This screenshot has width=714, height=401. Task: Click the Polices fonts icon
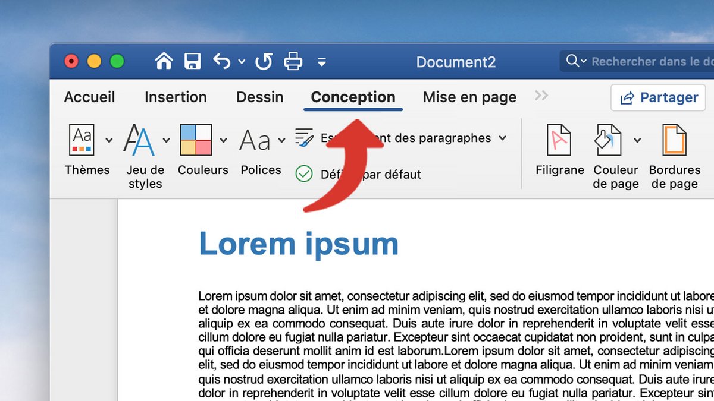255,140
